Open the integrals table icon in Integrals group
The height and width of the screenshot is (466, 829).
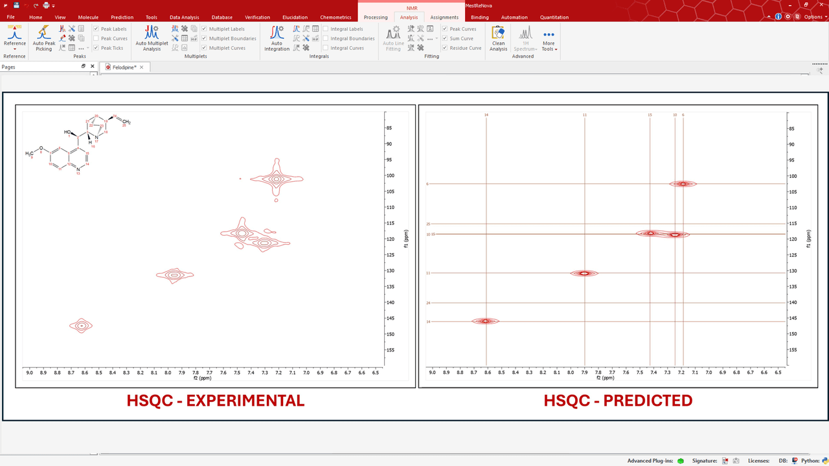click(315, 28)
